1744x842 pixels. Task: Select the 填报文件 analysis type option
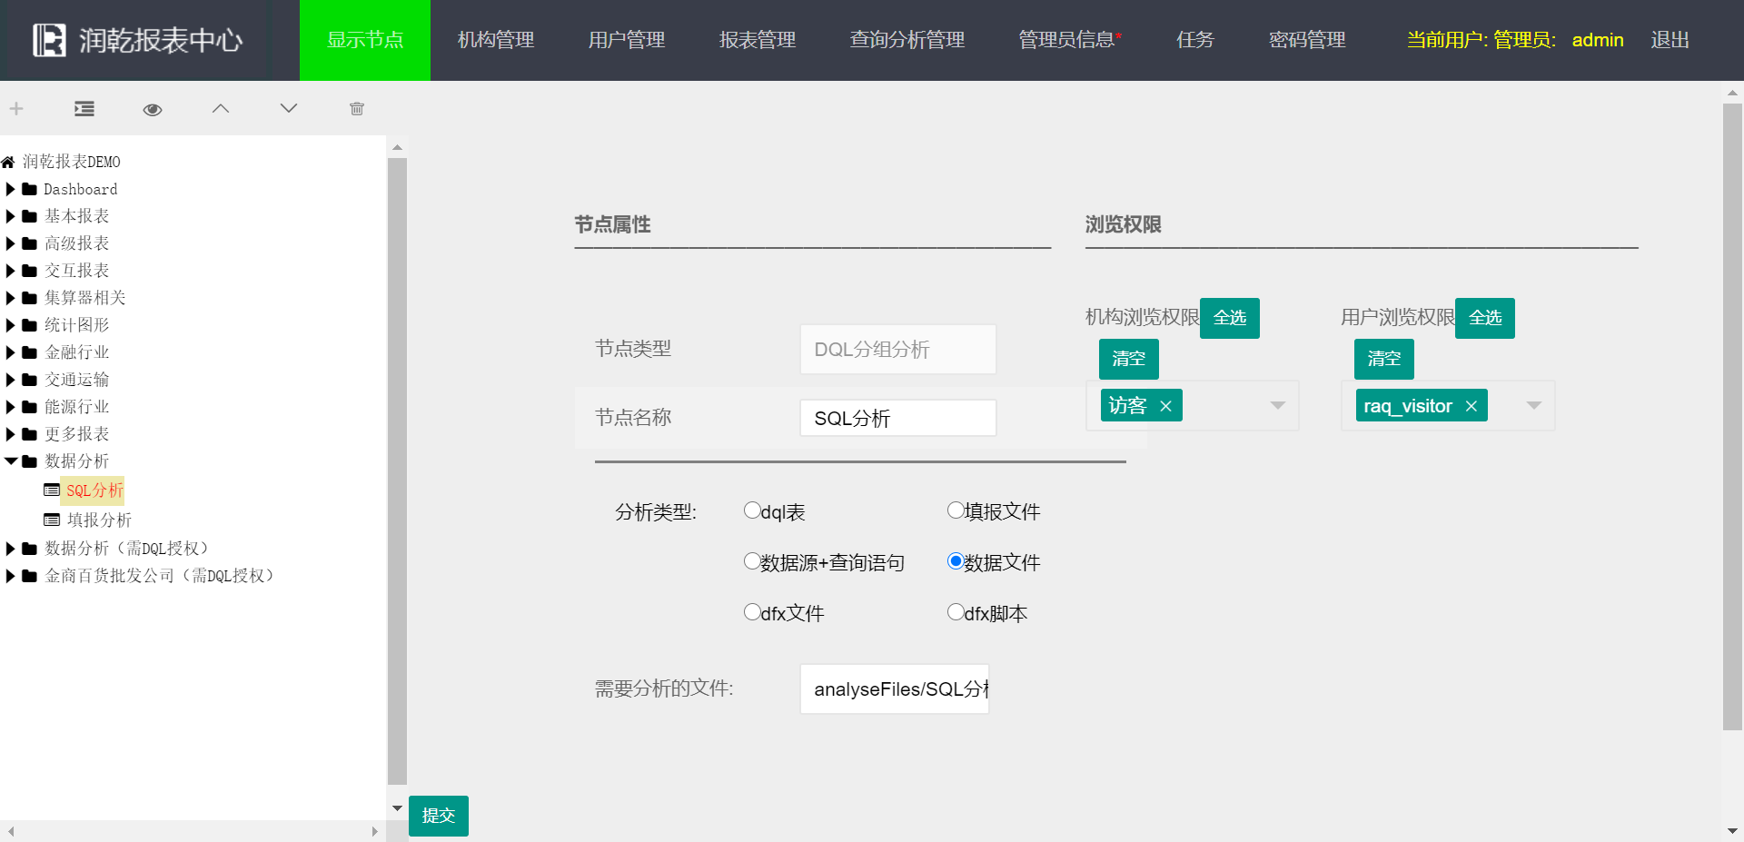click(956, 510)
